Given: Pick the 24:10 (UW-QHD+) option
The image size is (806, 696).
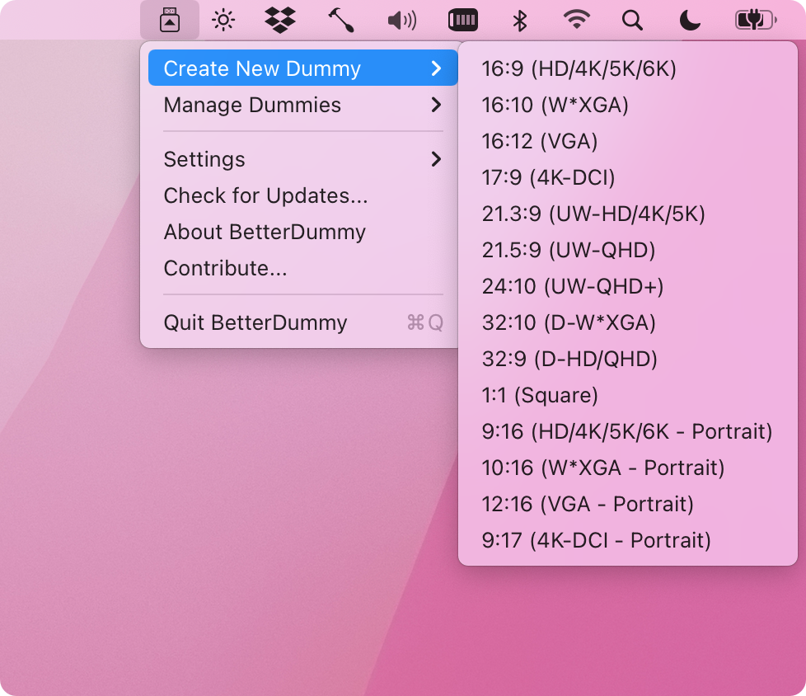Looking at the screenshot, I should 627,286.
